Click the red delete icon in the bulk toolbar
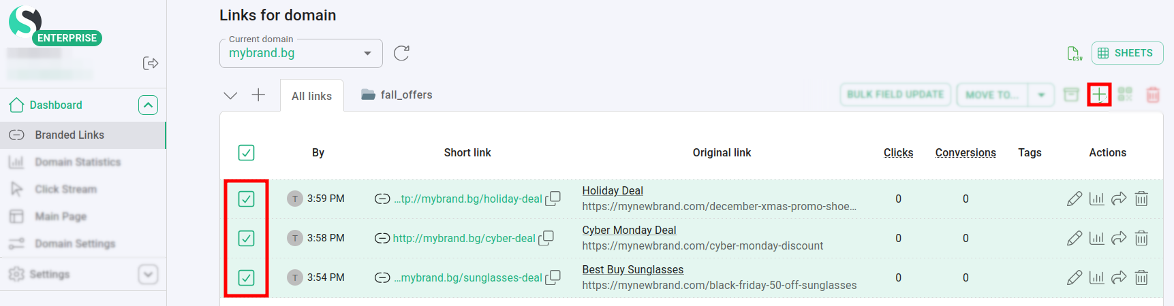The image size is (1174, 306). coord(1153,95)
